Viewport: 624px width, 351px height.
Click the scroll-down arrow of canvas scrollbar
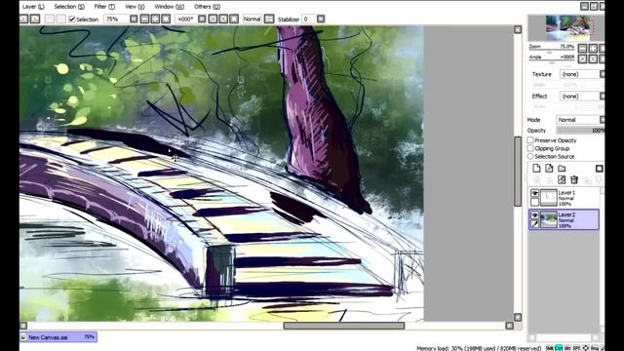click(518, 317)
